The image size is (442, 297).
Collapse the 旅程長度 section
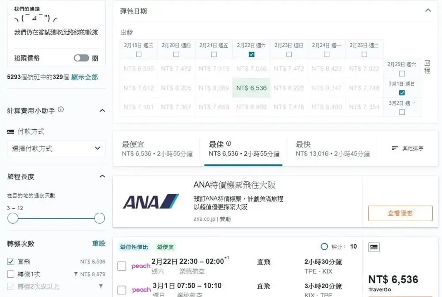click(102, 177)
